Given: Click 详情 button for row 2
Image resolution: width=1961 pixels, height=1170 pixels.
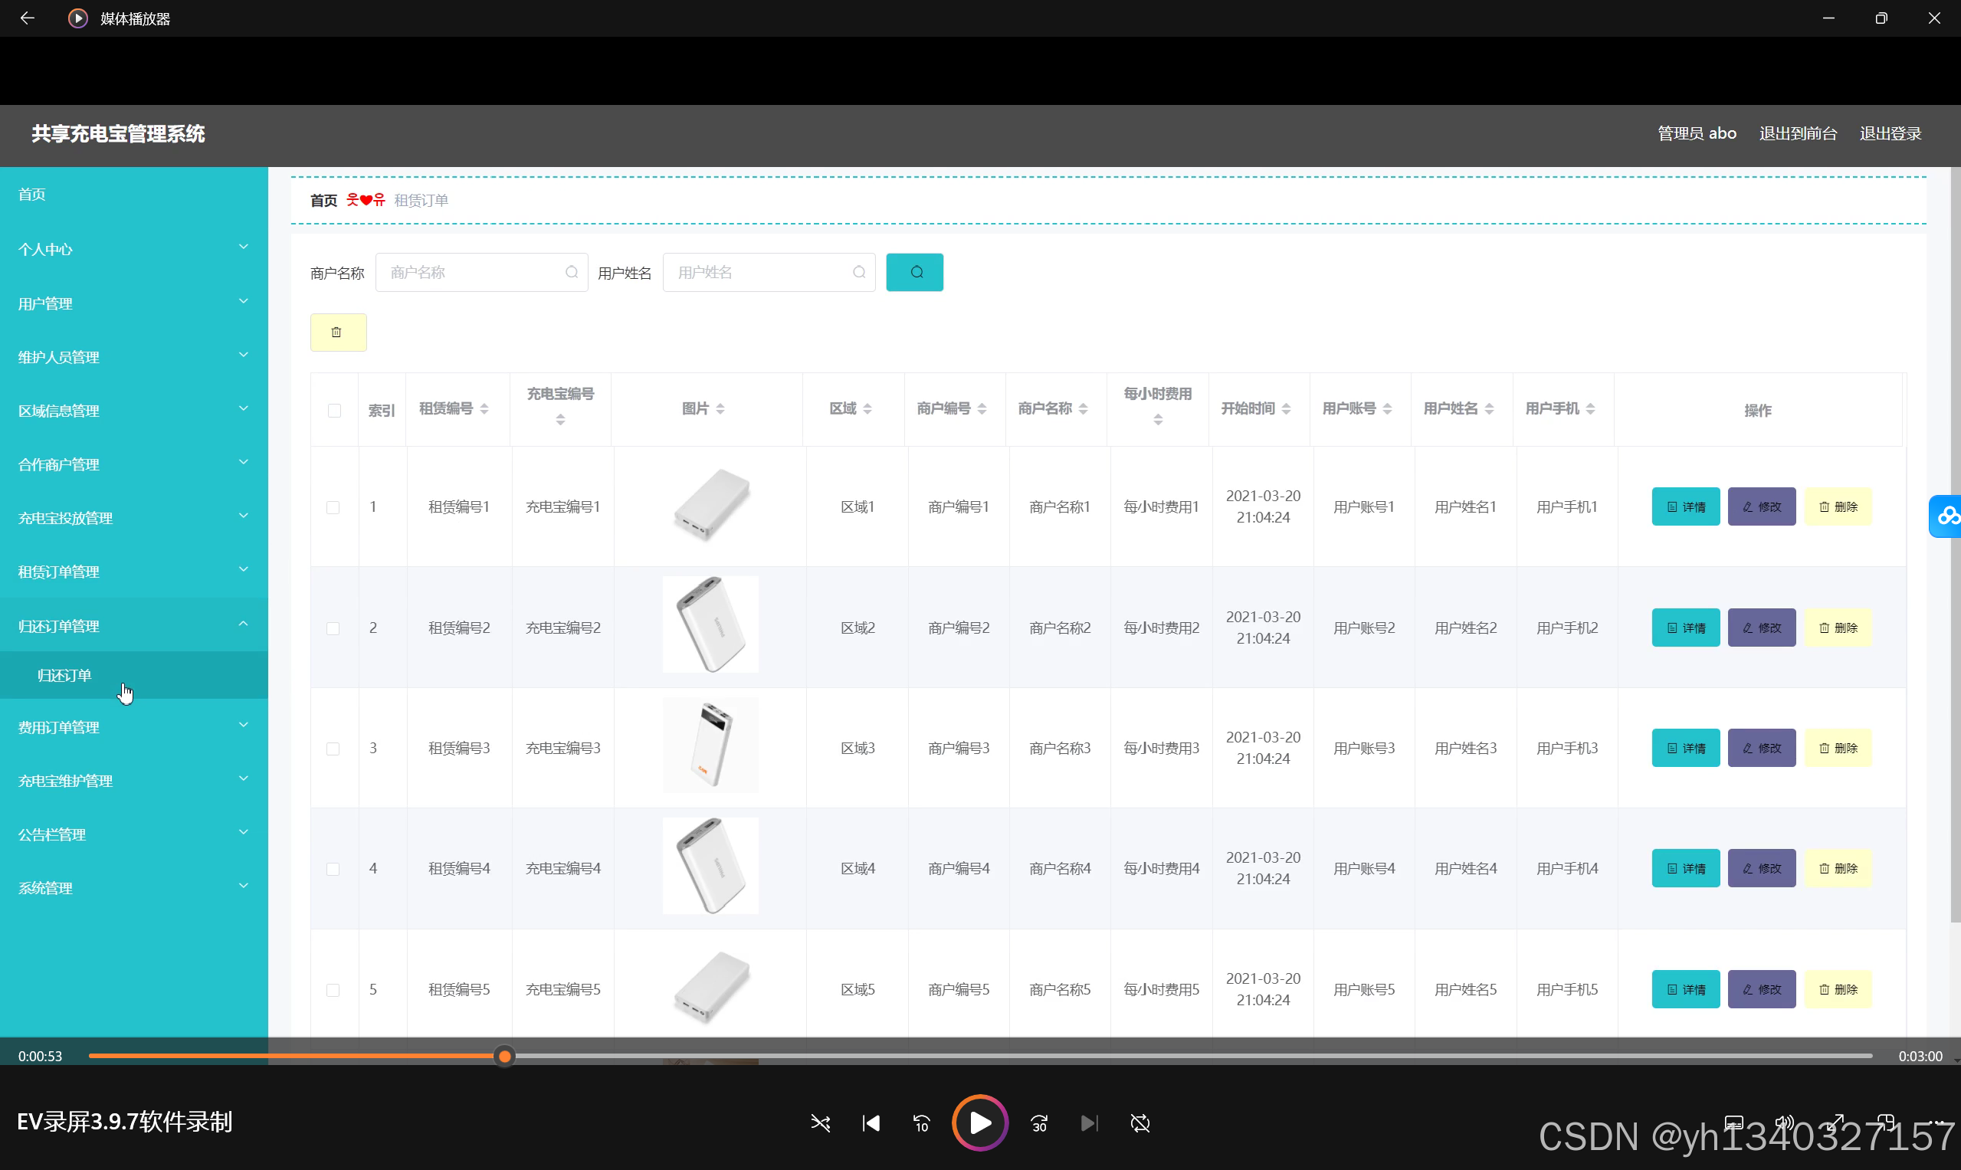Looking at the screenshot, I should click(x=1685, y=628).
